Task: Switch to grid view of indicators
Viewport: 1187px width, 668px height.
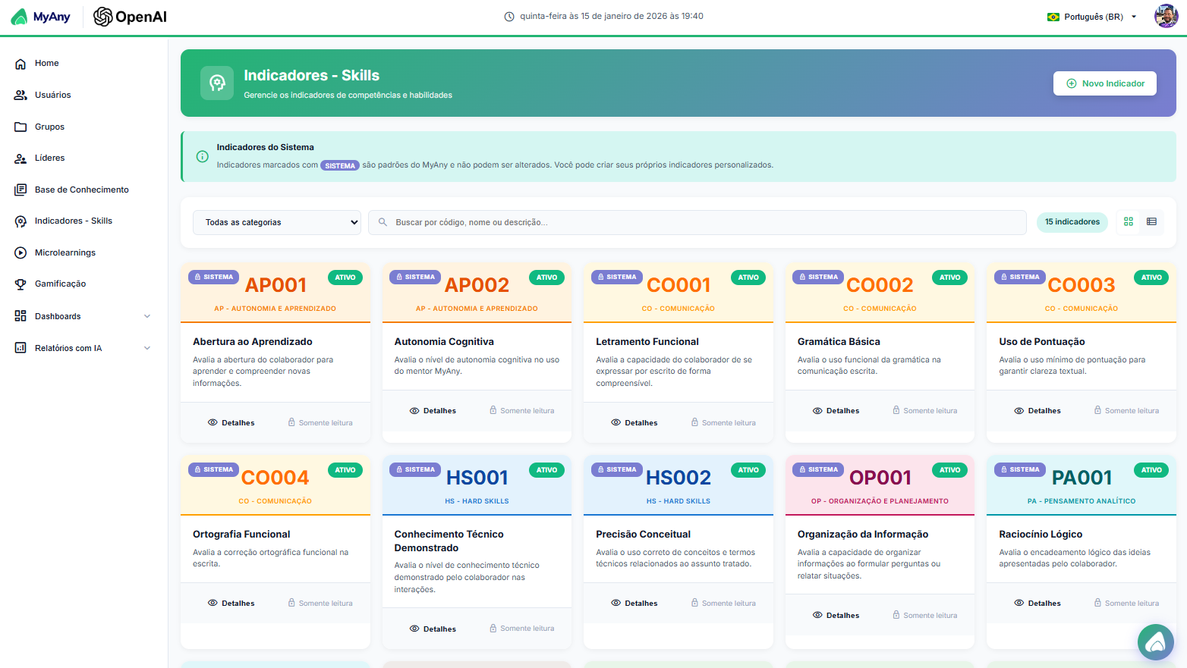Action: point(1128,221)
